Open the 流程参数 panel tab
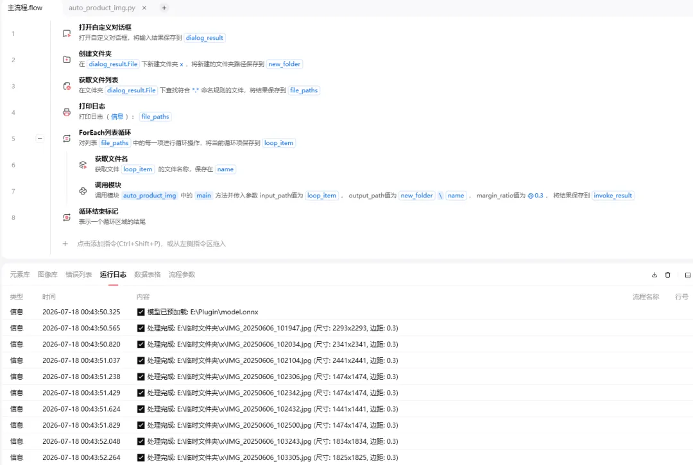This screenshot has height=465, width=693. [x=182, y=275]
